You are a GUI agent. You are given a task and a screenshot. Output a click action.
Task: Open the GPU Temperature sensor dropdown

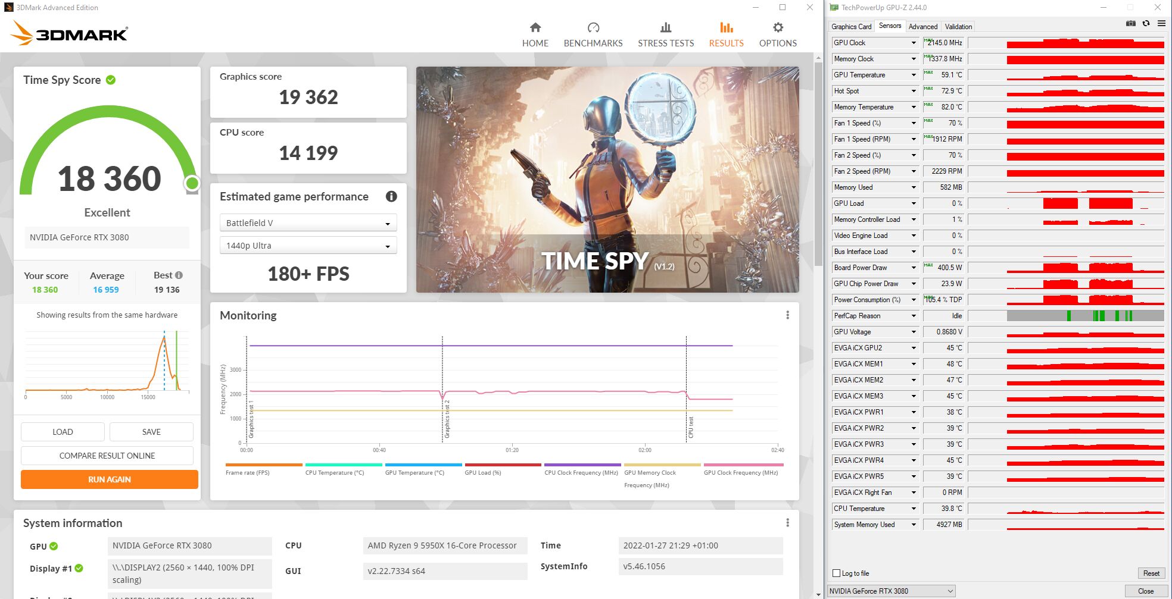coord(914,75)
